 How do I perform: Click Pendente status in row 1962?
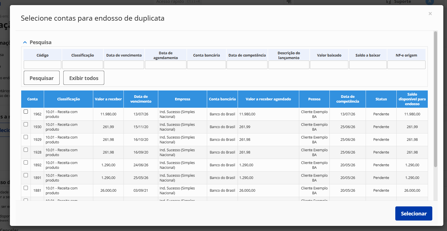[x=381, y=114]
